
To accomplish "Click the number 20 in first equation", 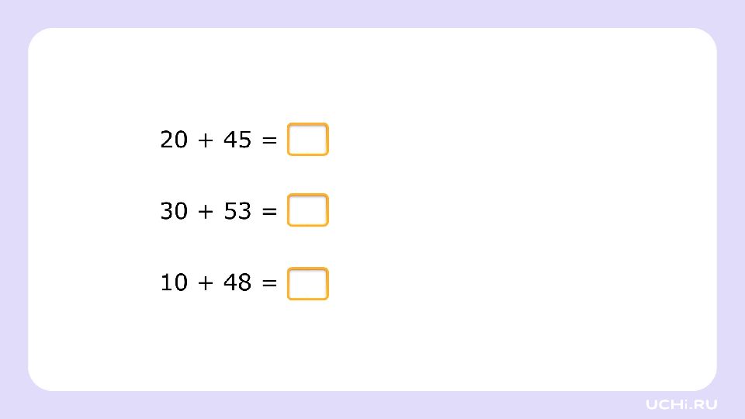I will [x=174, y=140].
